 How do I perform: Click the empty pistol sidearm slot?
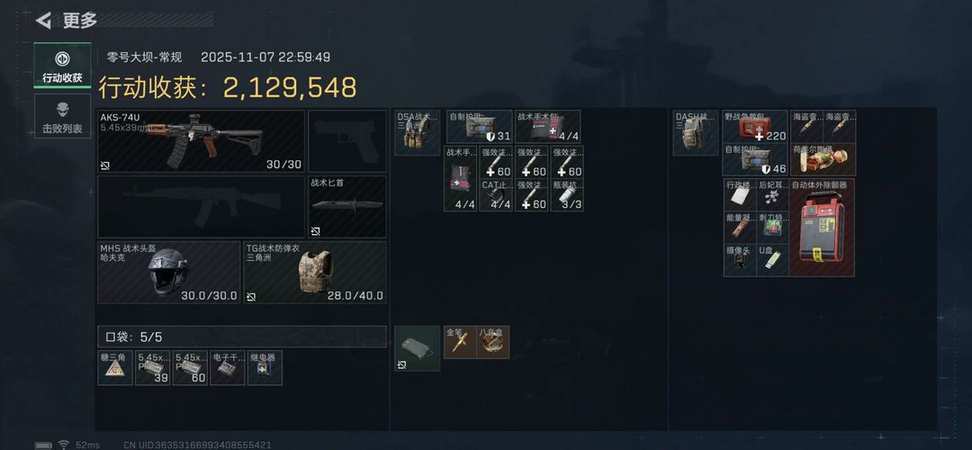[x=347, y=141]
